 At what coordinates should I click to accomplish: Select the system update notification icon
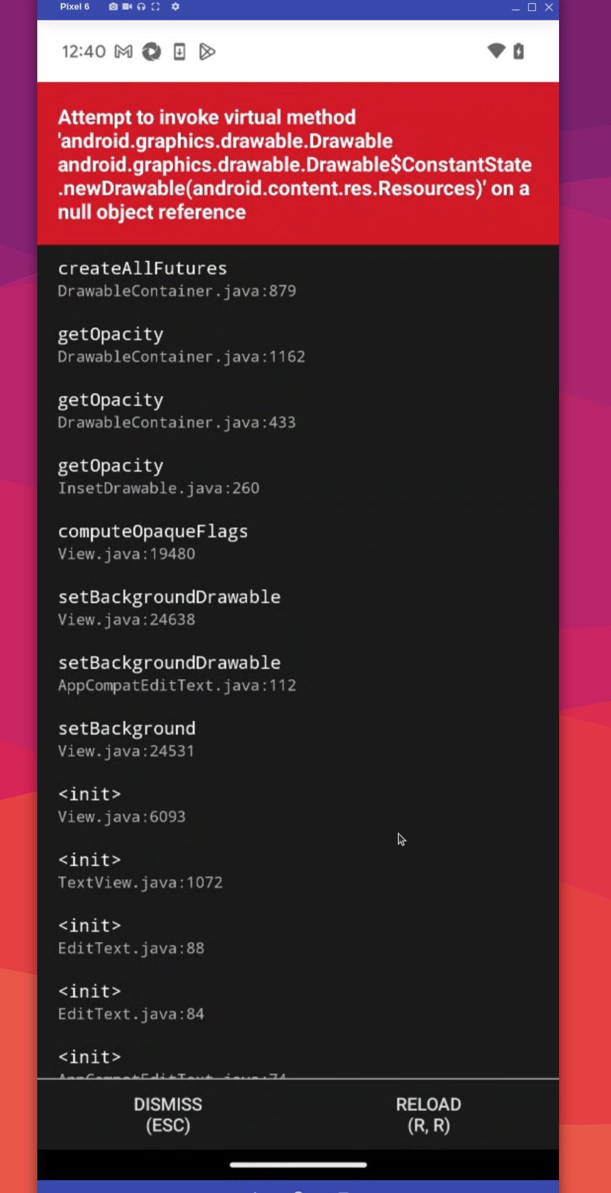[180, 51]
